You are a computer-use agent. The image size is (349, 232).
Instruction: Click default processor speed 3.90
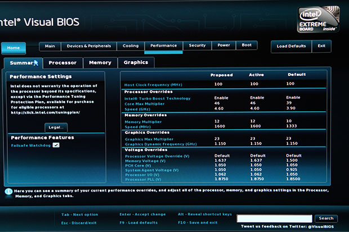pyautogui.click(x=290, y=108)
